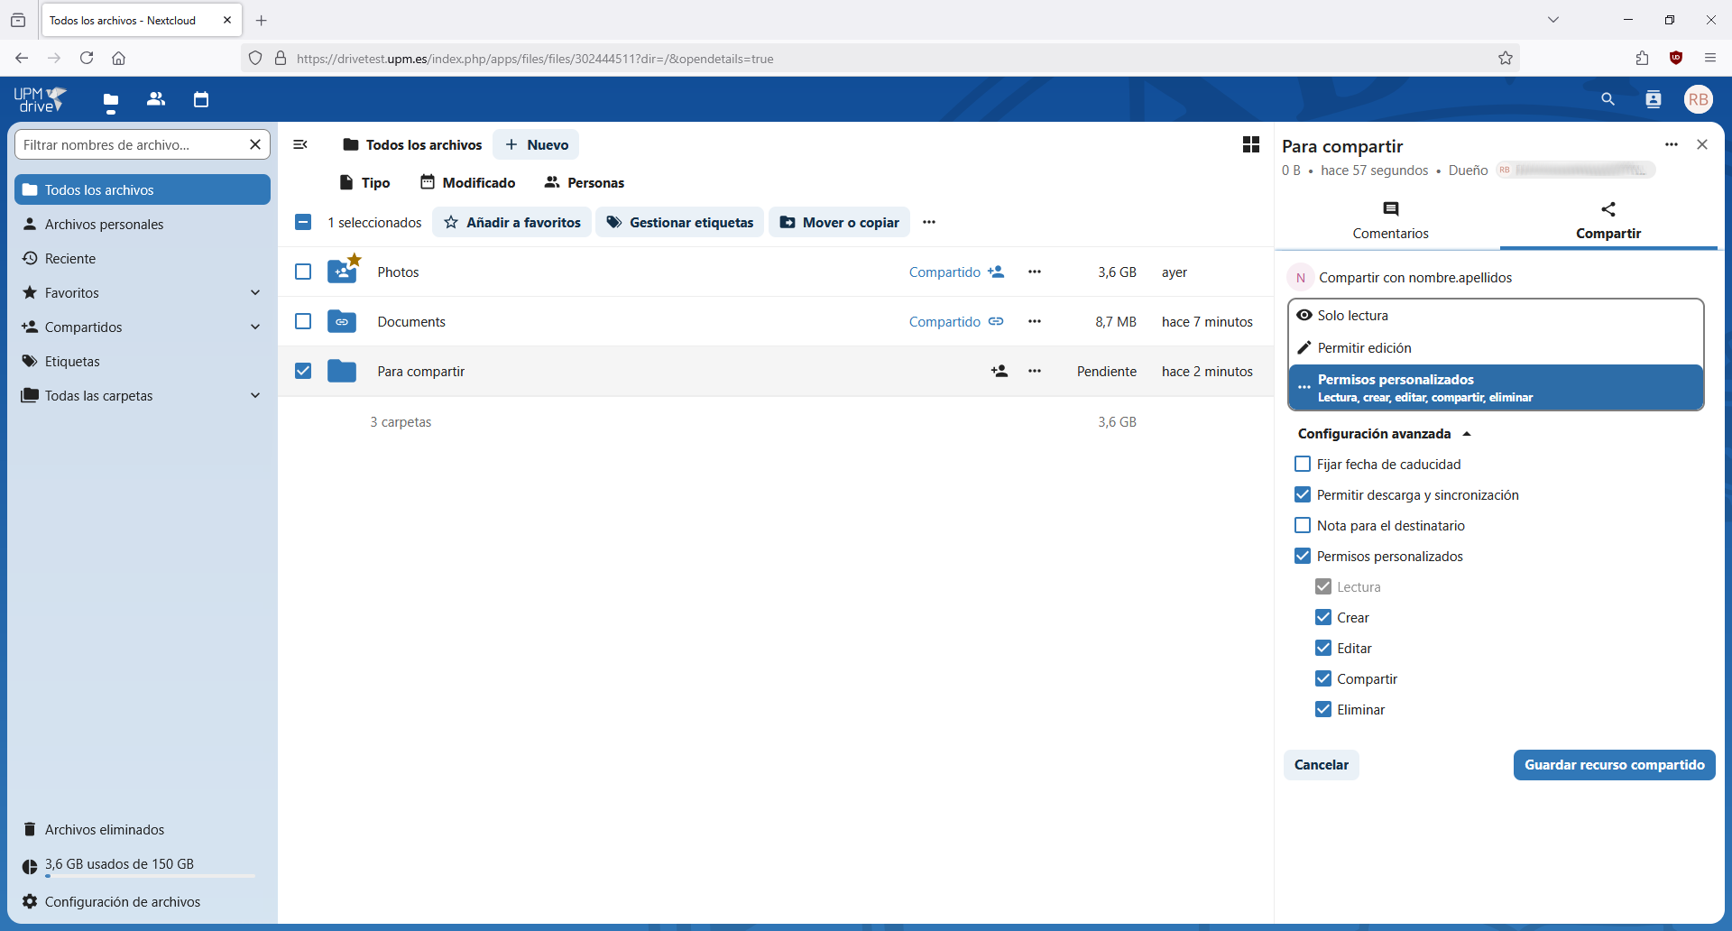This screenshot has width=1732, height=931.
Task: Close the Para compartir details panel
Action: pos(1702,144)
